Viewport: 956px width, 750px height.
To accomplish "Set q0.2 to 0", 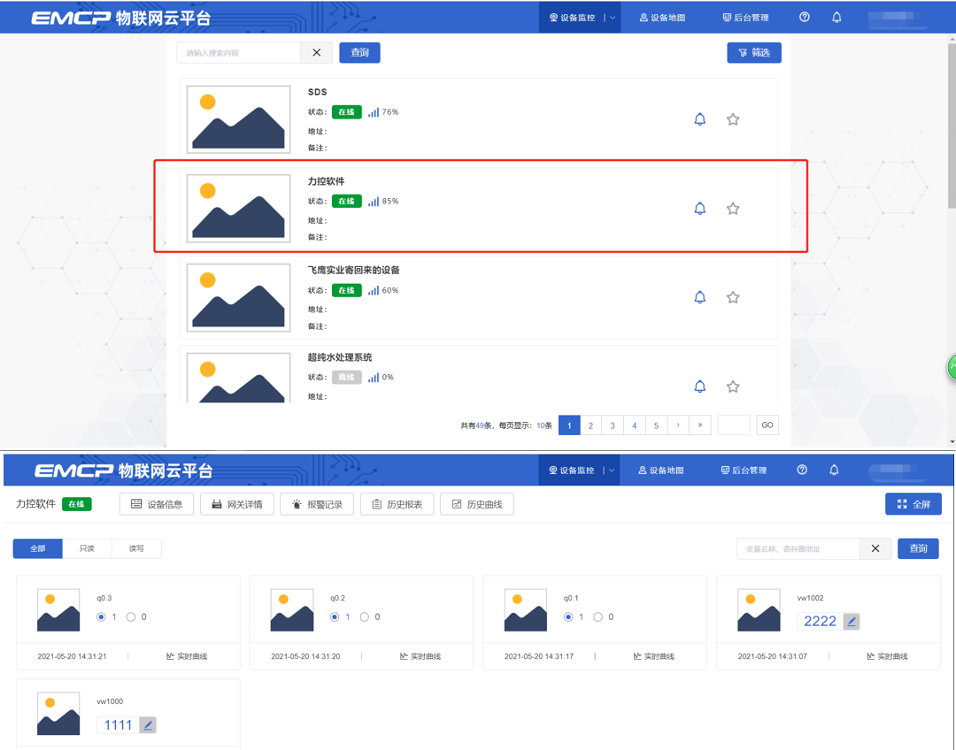I will click(x=364, y=617).
